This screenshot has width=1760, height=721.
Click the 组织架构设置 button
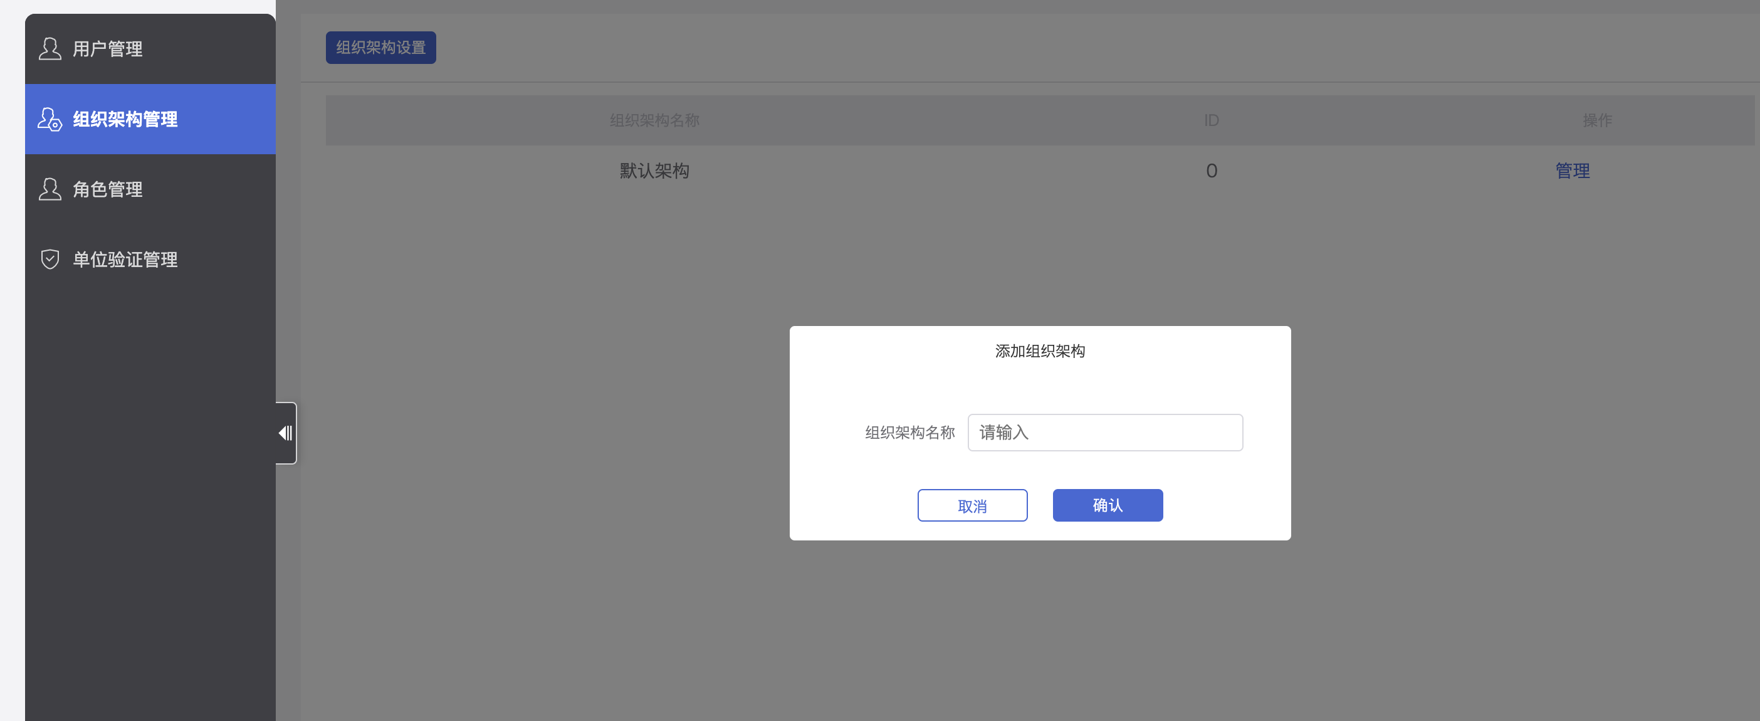tap(380, 48)
